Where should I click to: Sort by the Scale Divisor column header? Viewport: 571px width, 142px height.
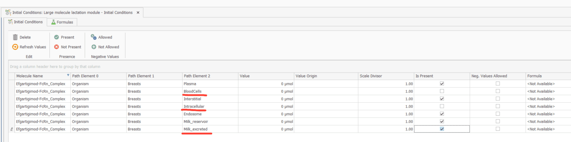pos(386,76)
